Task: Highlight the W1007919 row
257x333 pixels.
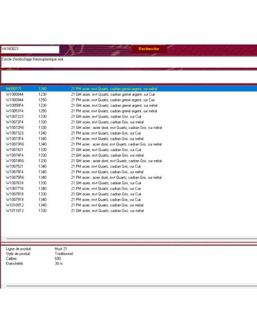Action: pyautogui.click(x=129, y=200)
